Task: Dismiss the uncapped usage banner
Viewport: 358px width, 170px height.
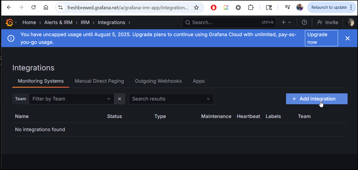Action: point(348,38)
